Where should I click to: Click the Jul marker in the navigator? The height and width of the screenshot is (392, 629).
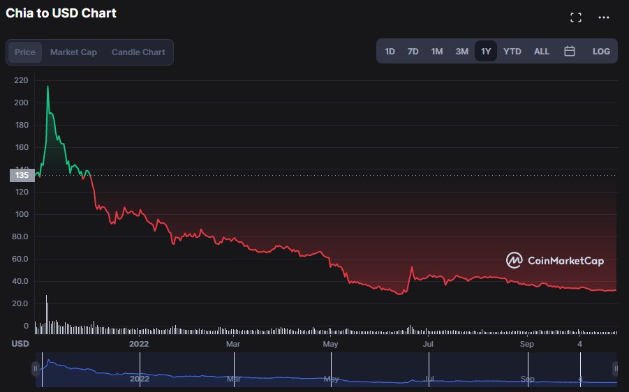pyautogui.click(x=429, y=378)
